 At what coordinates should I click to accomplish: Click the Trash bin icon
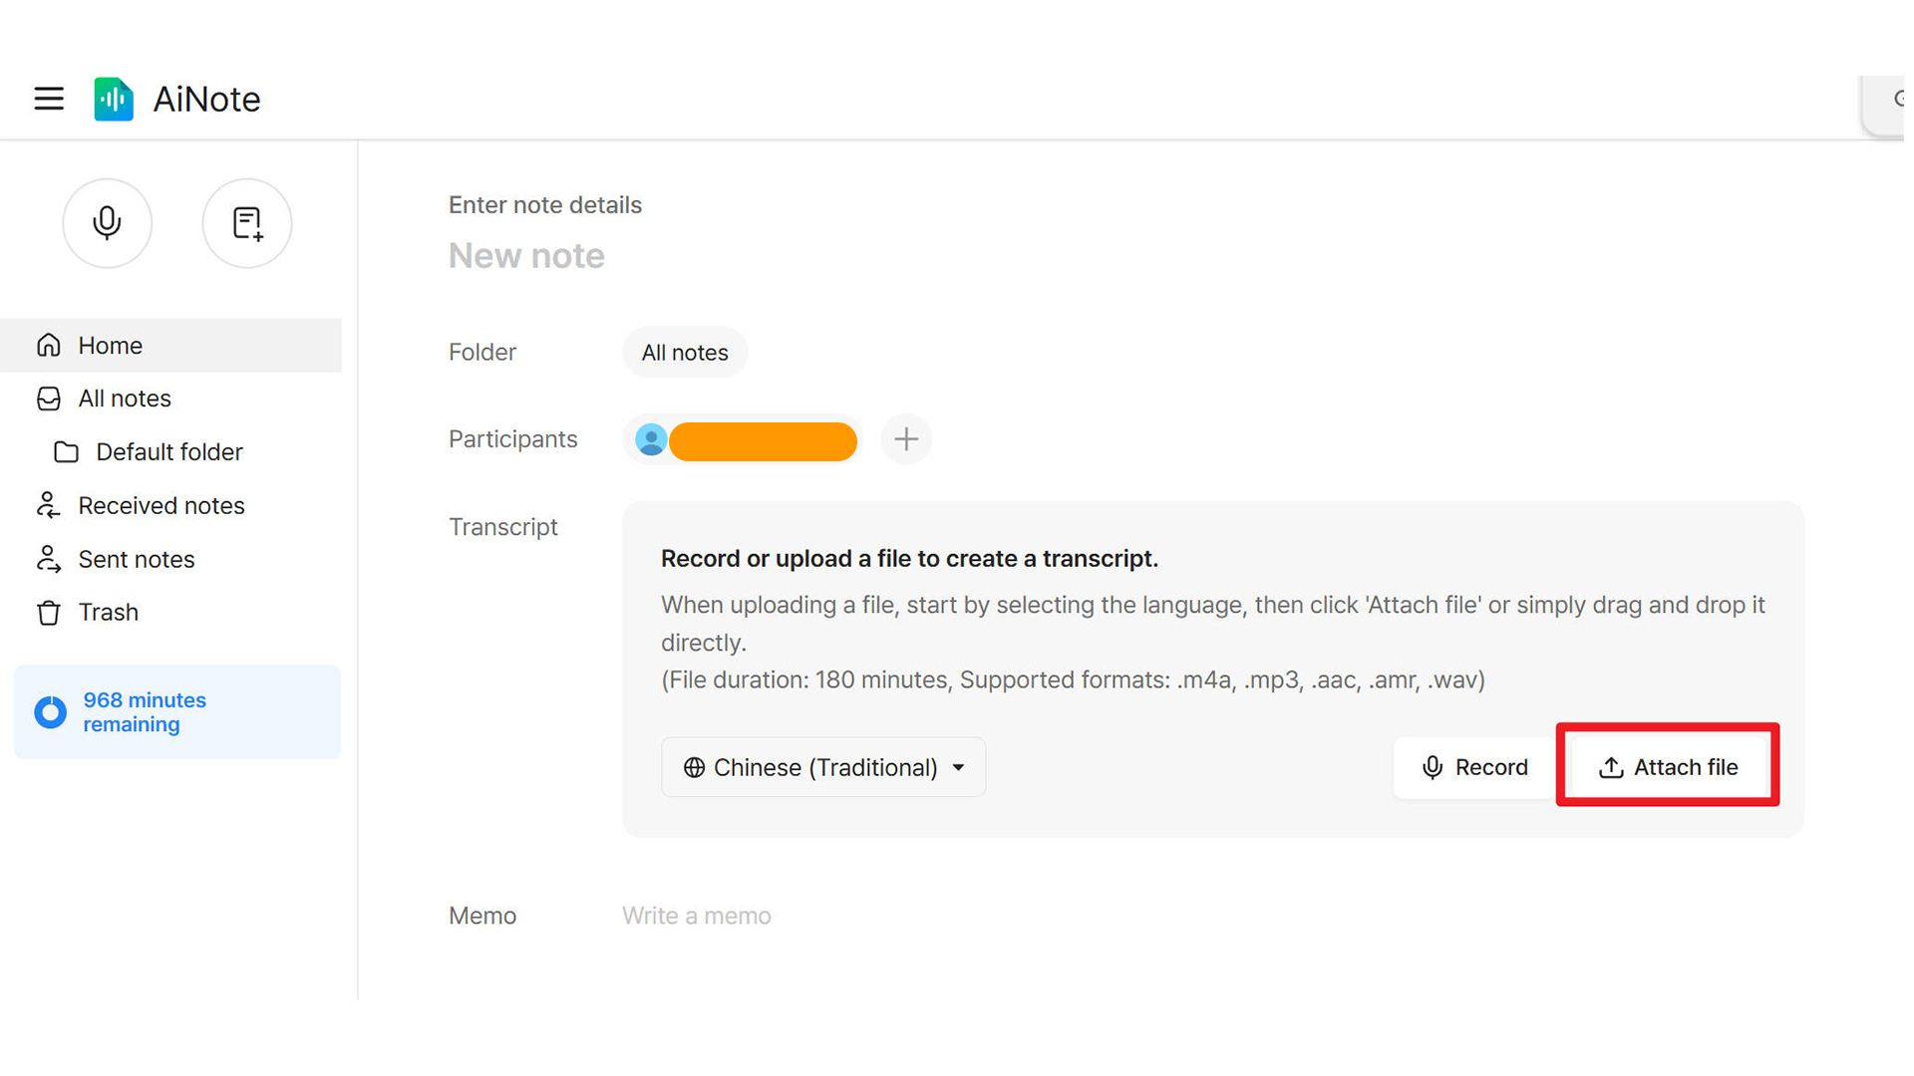click(x=49, y=613)
